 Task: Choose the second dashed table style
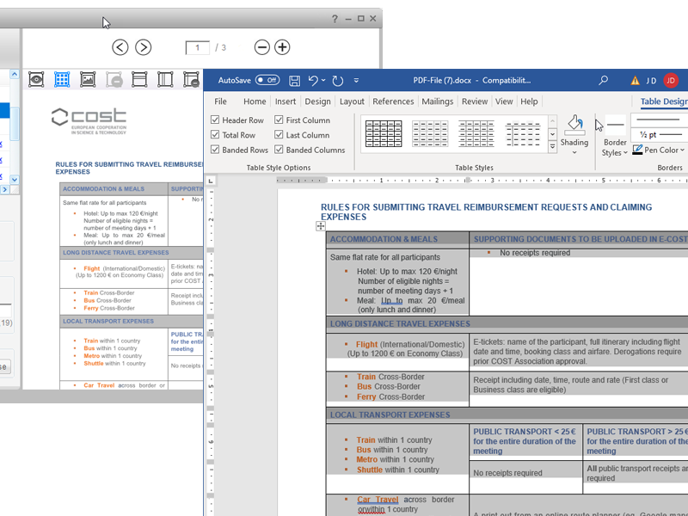[430, 134]
